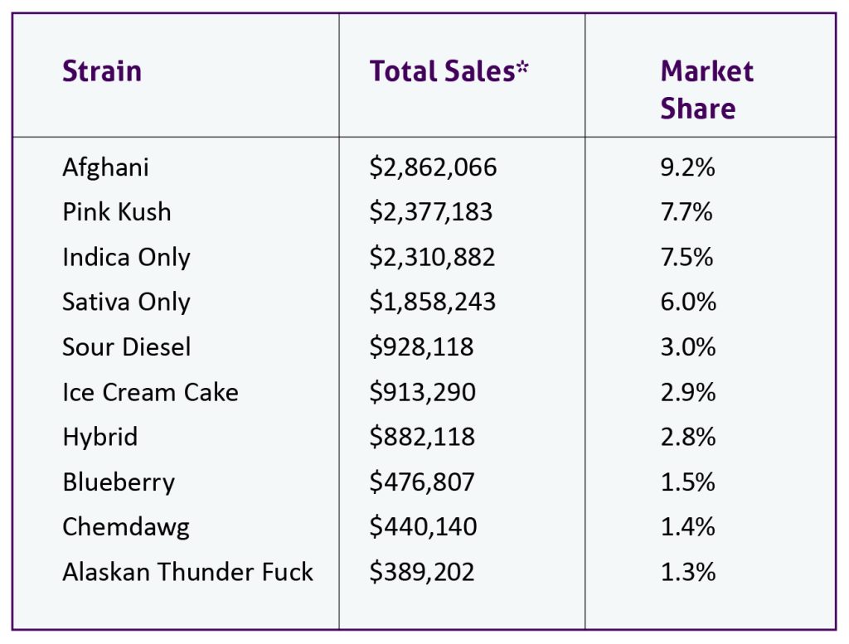The width and height of the screenshot is (849, 644).
Task: Select the Market Share column header
Action: point(706,90)
